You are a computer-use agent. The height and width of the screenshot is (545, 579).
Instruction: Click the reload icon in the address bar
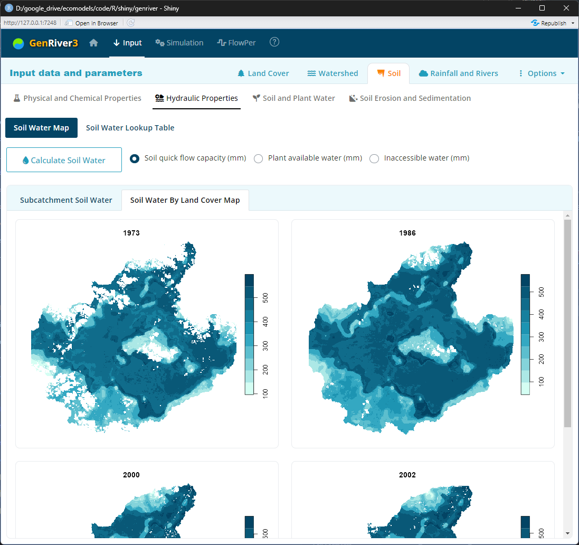(x=131, y=23)
